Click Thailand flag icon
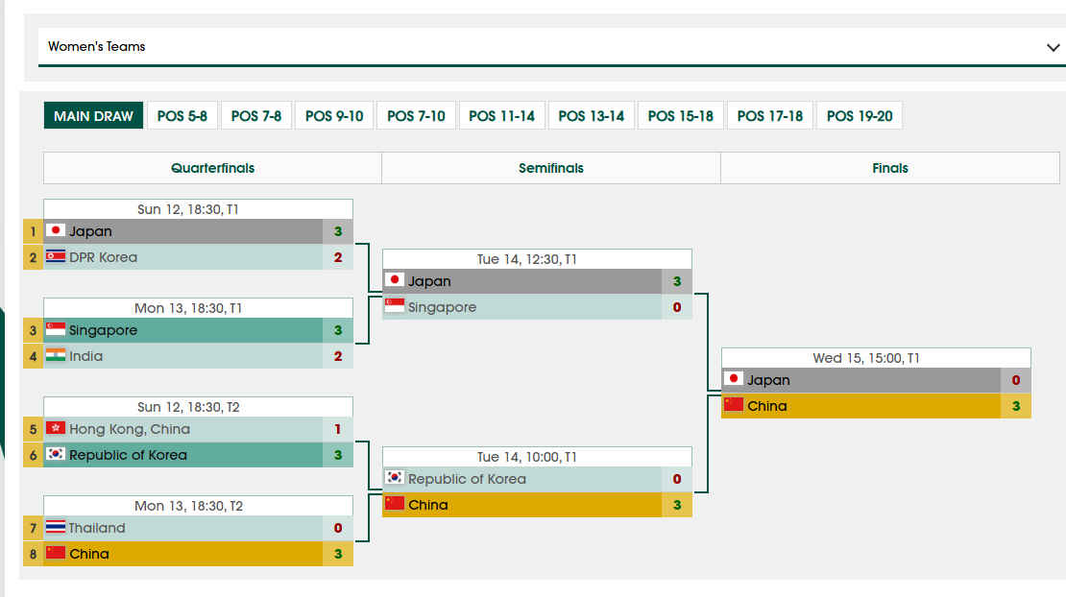Image resolution: width=1066 pixels, height=597 pixels. coord(56,527)
